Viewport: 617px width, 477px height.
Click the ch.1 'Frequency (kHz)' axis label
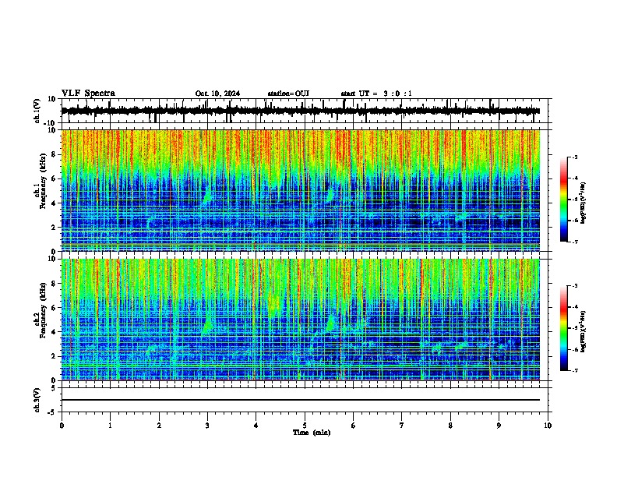(x=43, y=181)
